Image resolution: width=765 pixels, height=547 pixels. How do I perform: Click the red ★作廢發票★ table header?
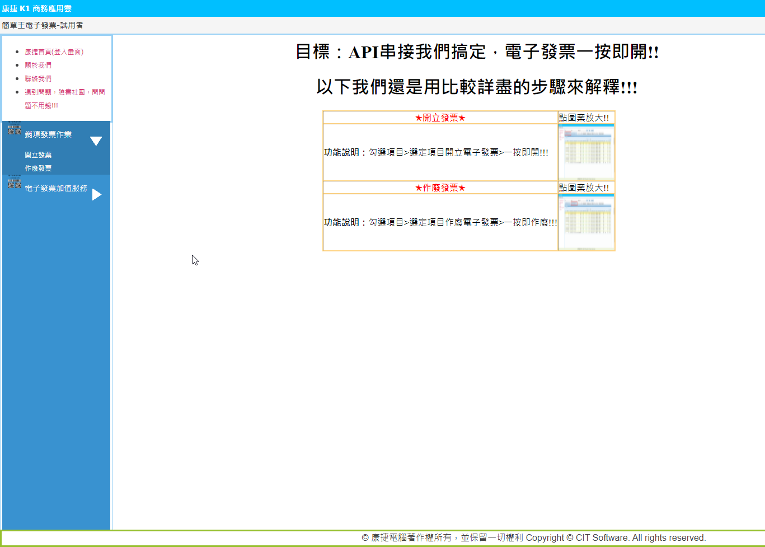(440, 188)
